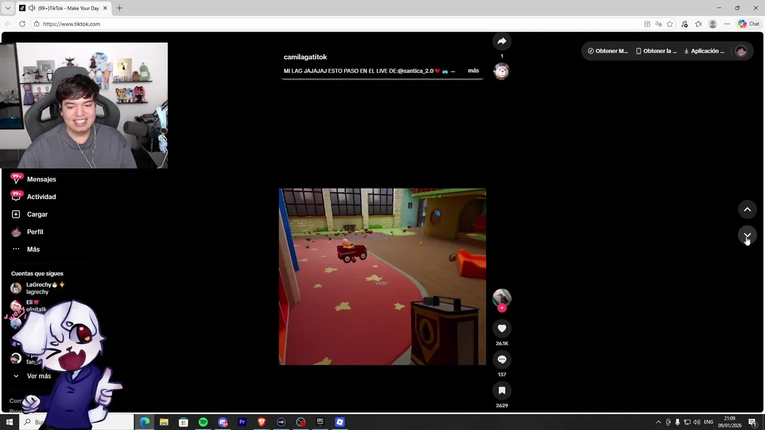The width and height of the screenshot is (765, 430).
Task: Share the previous video with the arrow icon
Action: 501,41
